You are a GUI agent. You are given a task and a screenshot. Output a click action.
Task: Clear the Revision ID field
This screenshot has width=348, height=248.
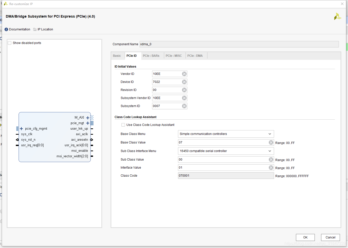(184, 90)
